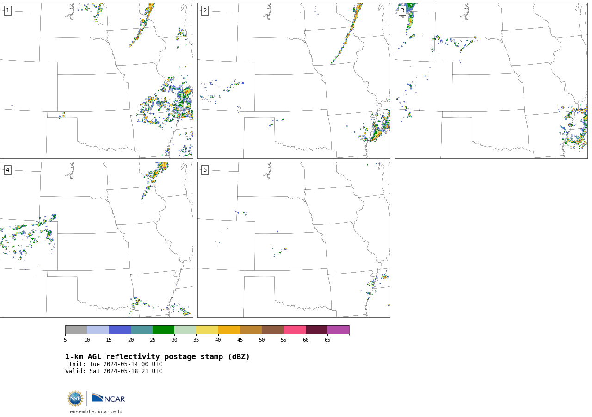Click the NCAR logo

click(108, 398)
